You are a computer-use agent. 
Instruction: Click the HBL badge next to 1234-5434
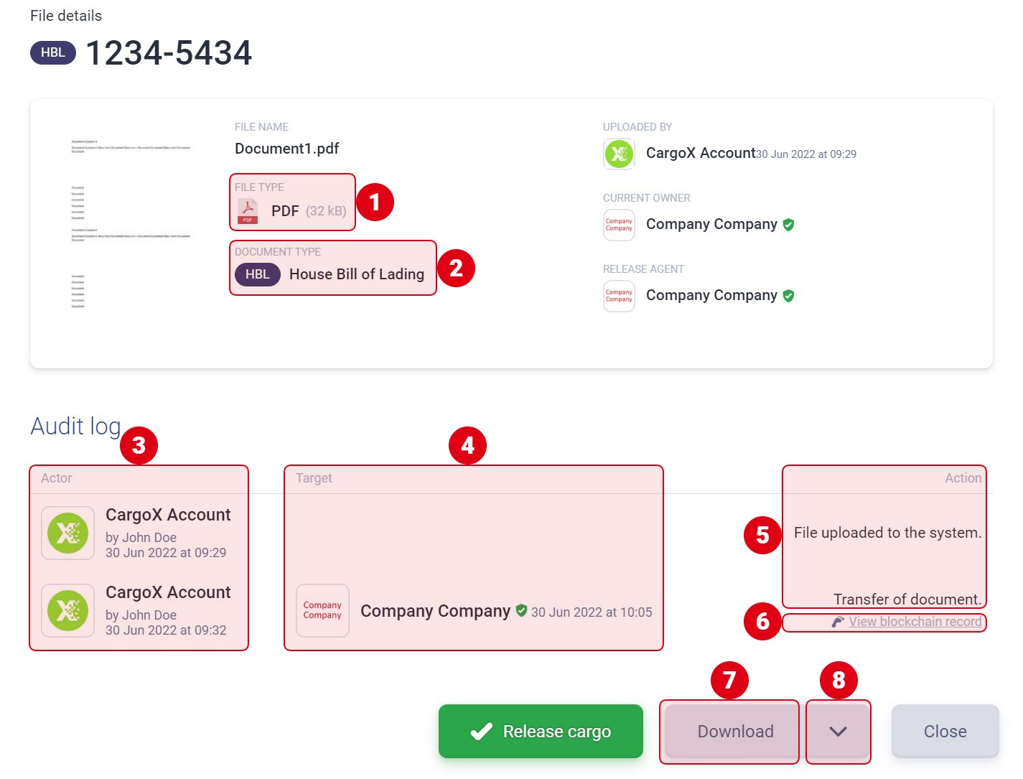[53, 52]
